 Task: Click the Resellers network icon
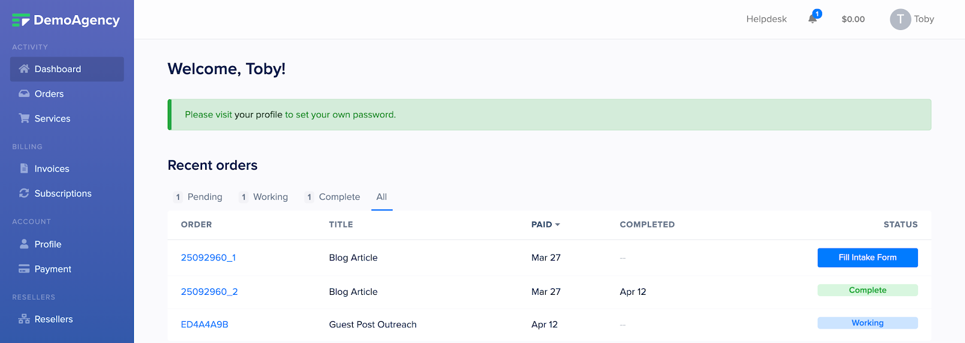(24, 319)
